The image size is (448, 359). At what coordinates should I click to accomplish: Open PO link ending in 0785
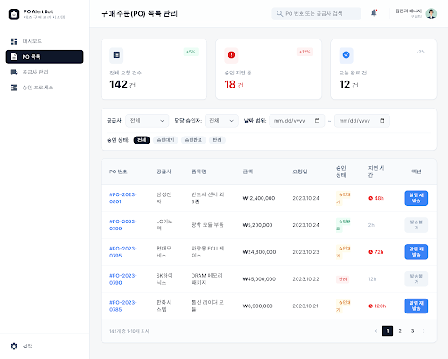click(x=122, y=306)
